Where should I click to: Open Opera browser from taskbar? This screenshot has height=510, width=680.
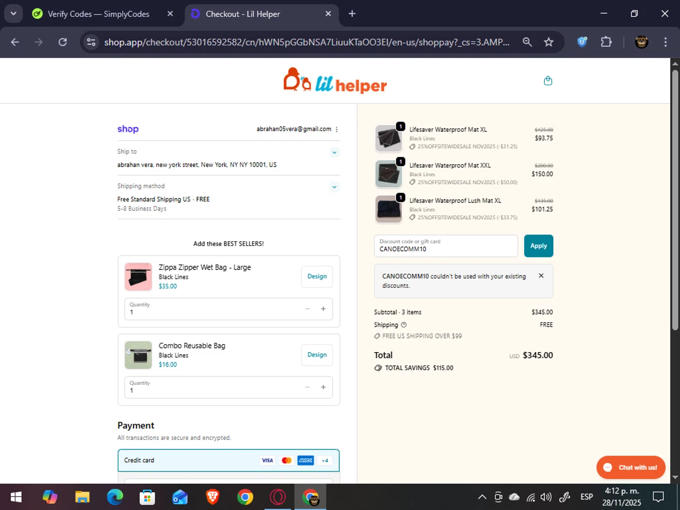pyautogui.click(x=278, y=497)
